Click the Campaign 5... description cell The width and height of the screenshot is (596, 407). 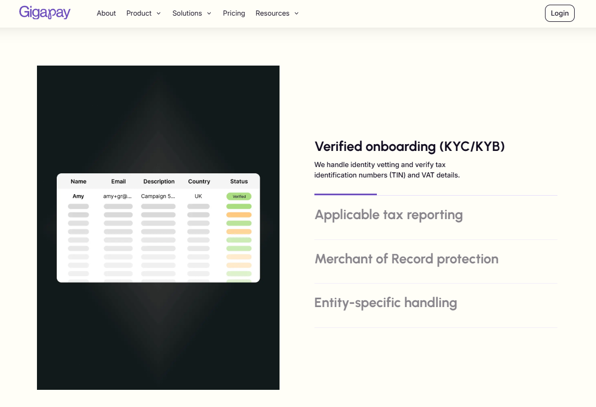pyautogui.click(x=158, y=196)
